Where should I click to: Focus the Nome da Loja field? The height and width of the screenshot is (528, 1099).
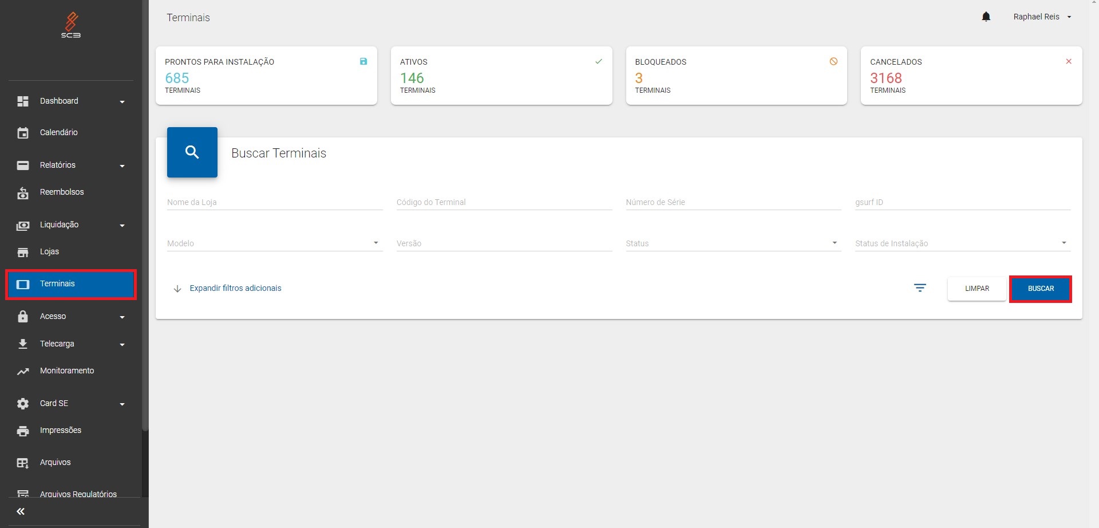coord(275,202)
